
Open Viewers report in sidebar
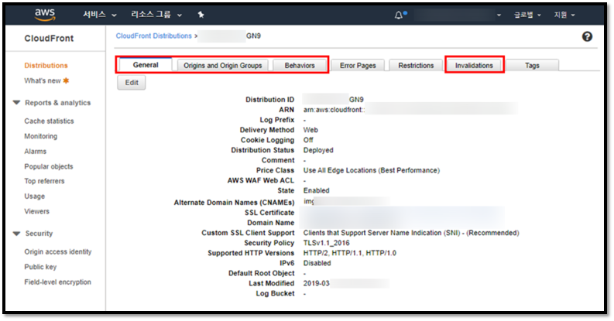[x=37, y=211]
